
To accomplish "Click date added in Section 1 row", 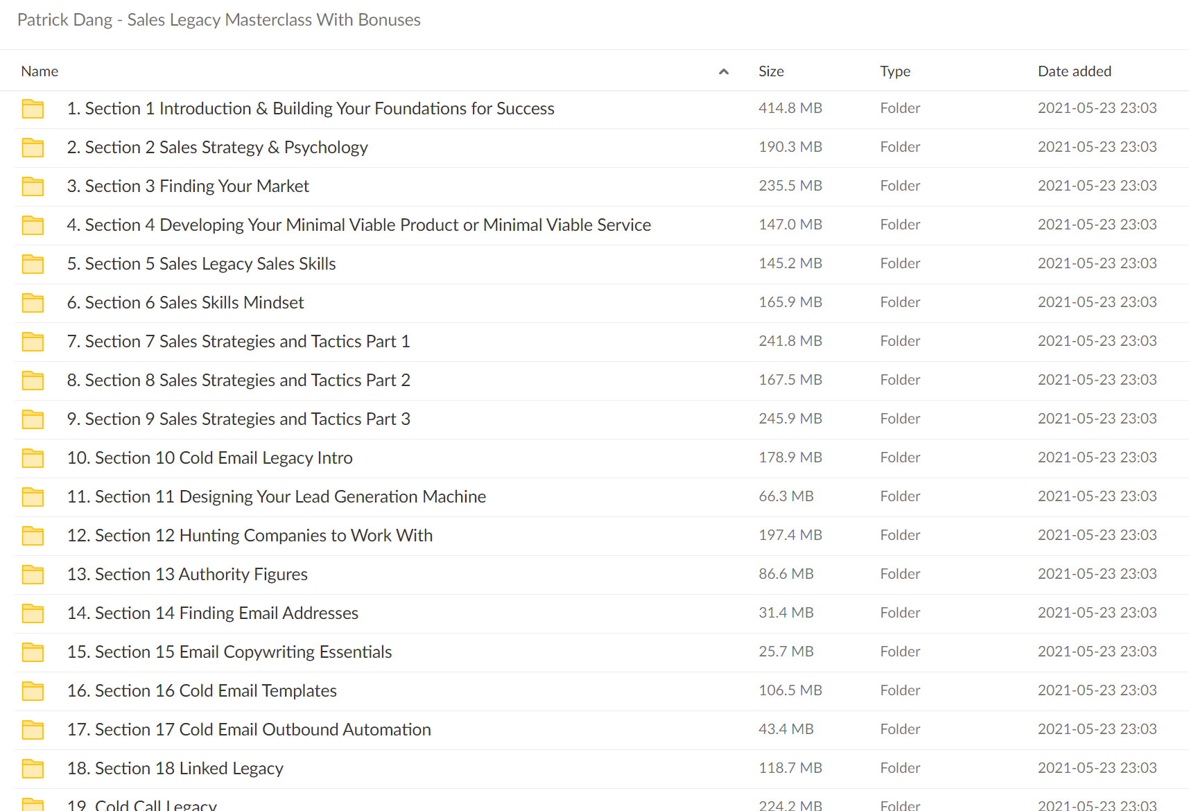I will pos(1097,108).
